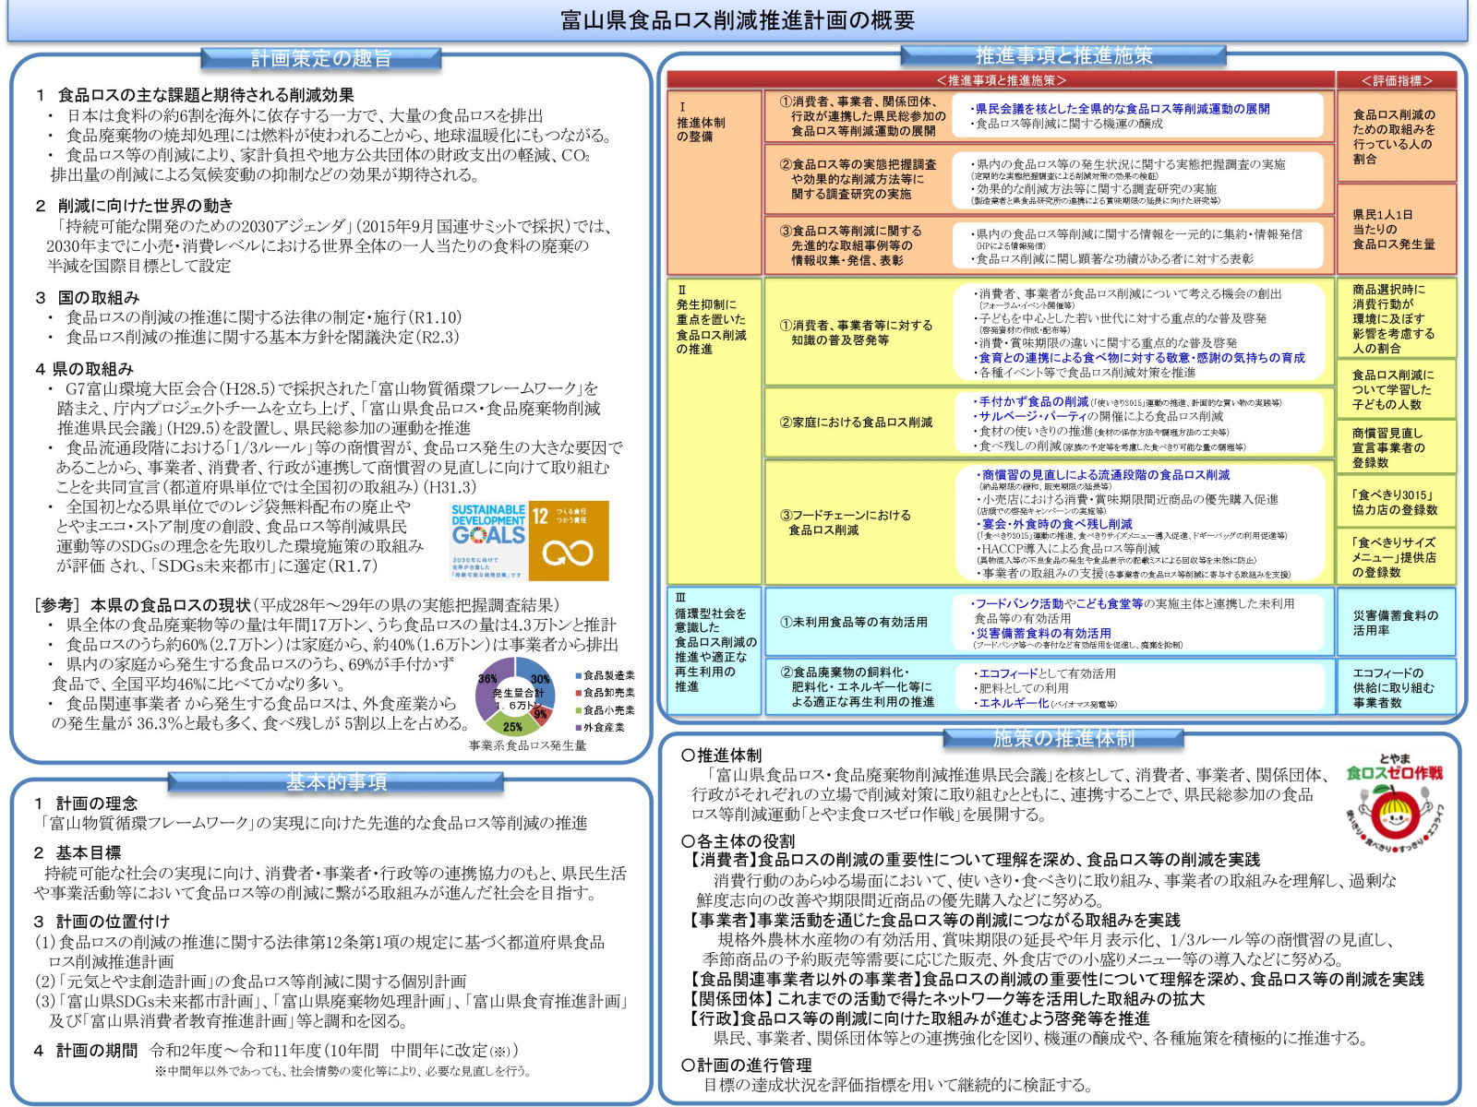
Task: Click caption 事業系食品ロス発生量 under the chart
Action: [527, 745]
